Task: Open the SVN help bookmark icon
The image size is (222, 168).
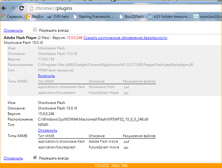Action: click(x=49, y=17)
